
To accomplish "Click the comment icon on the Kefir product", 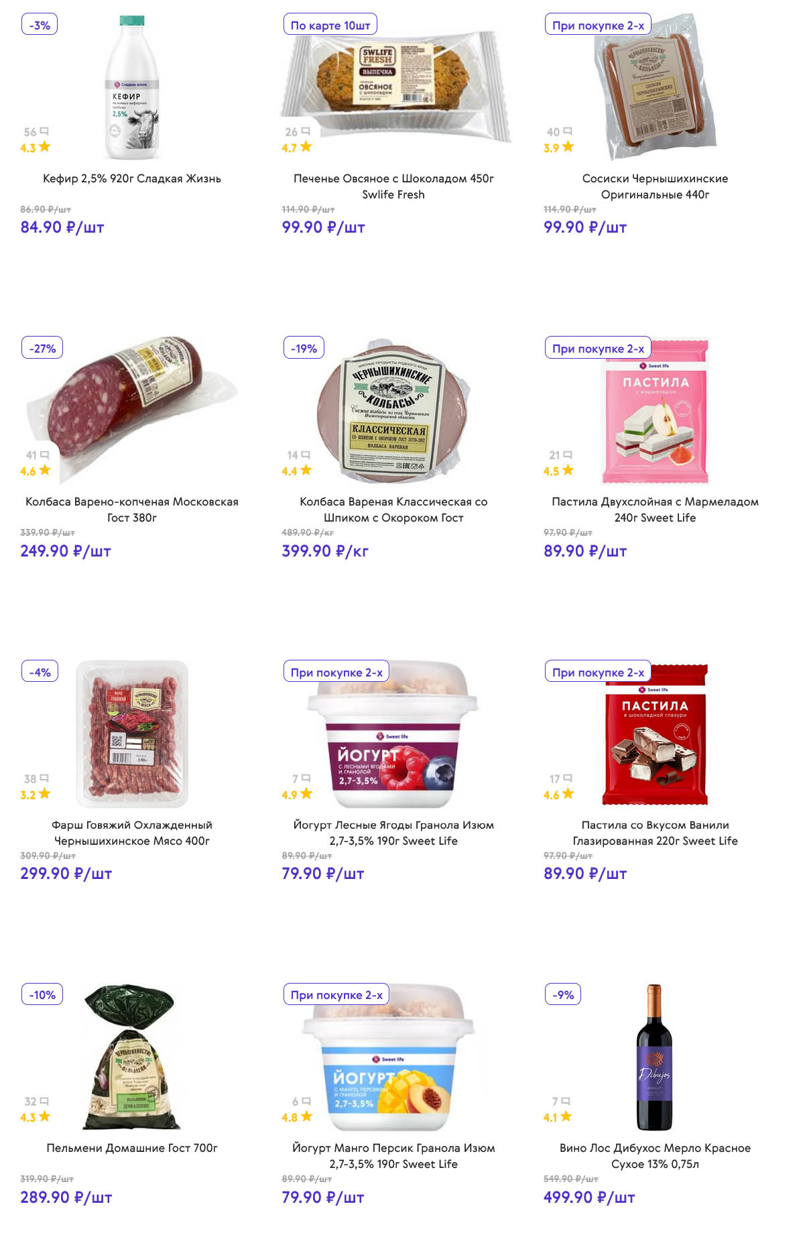I will pyautogui.click(x=44, y=131).
